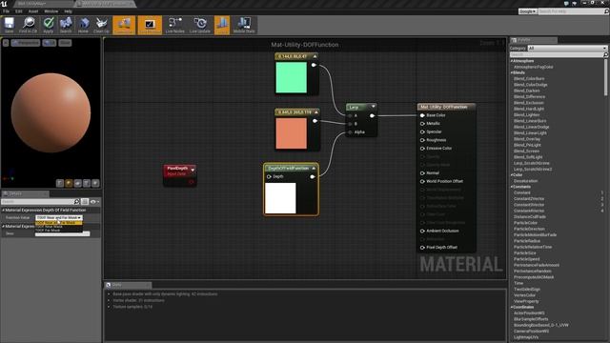610x343 pixels.
Task: Open the Palette Category dropdown
Action: tap(567, 49)
